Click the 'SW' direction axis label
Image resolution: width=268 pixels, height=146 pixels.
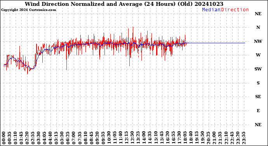pos(258,69)
